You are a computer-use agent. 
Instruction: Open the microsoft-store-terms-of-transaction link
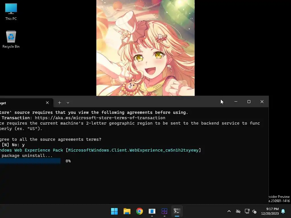click(x=100, y=118)
